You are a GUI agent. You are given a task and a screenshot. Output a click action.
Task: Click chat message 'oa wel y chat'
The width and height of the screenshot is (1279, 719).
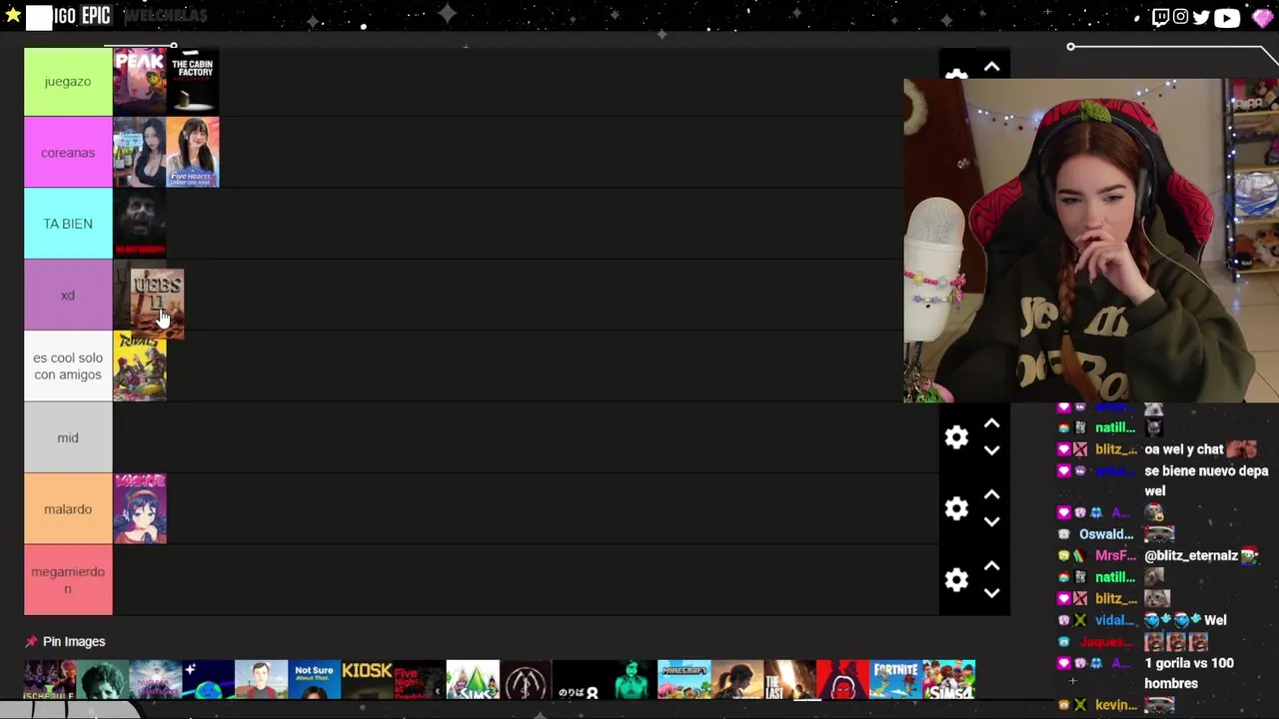[1184, 449]
